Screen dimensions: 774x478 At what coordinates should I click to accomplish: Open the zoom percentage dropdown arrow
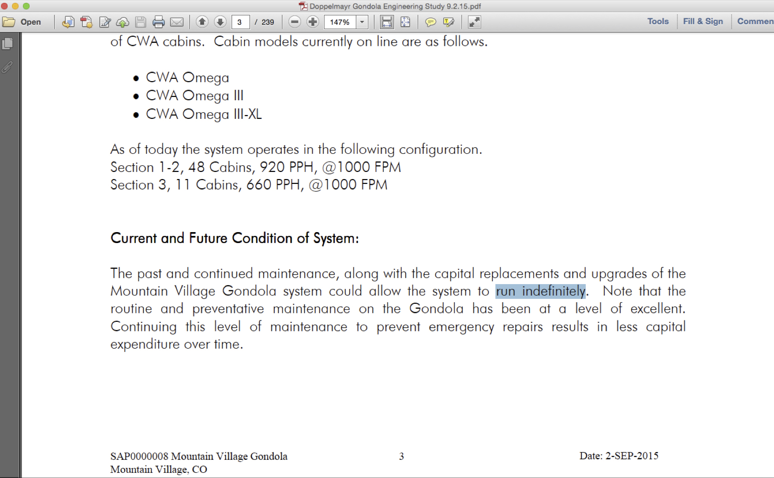point(362,22)
